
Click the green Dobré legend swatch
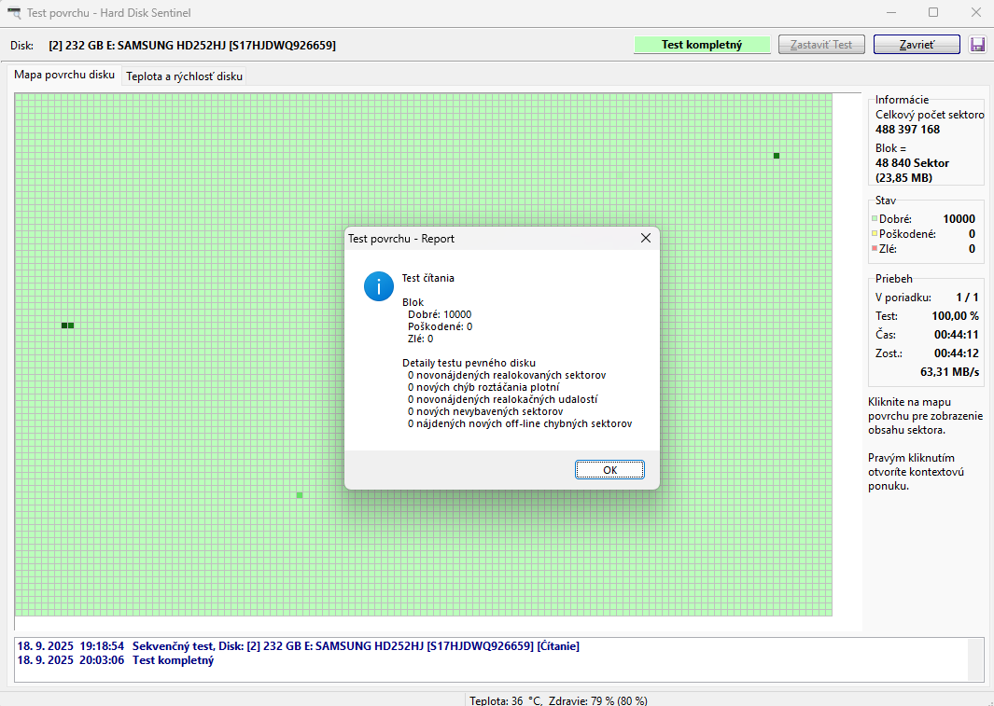(x=875, y=218)
